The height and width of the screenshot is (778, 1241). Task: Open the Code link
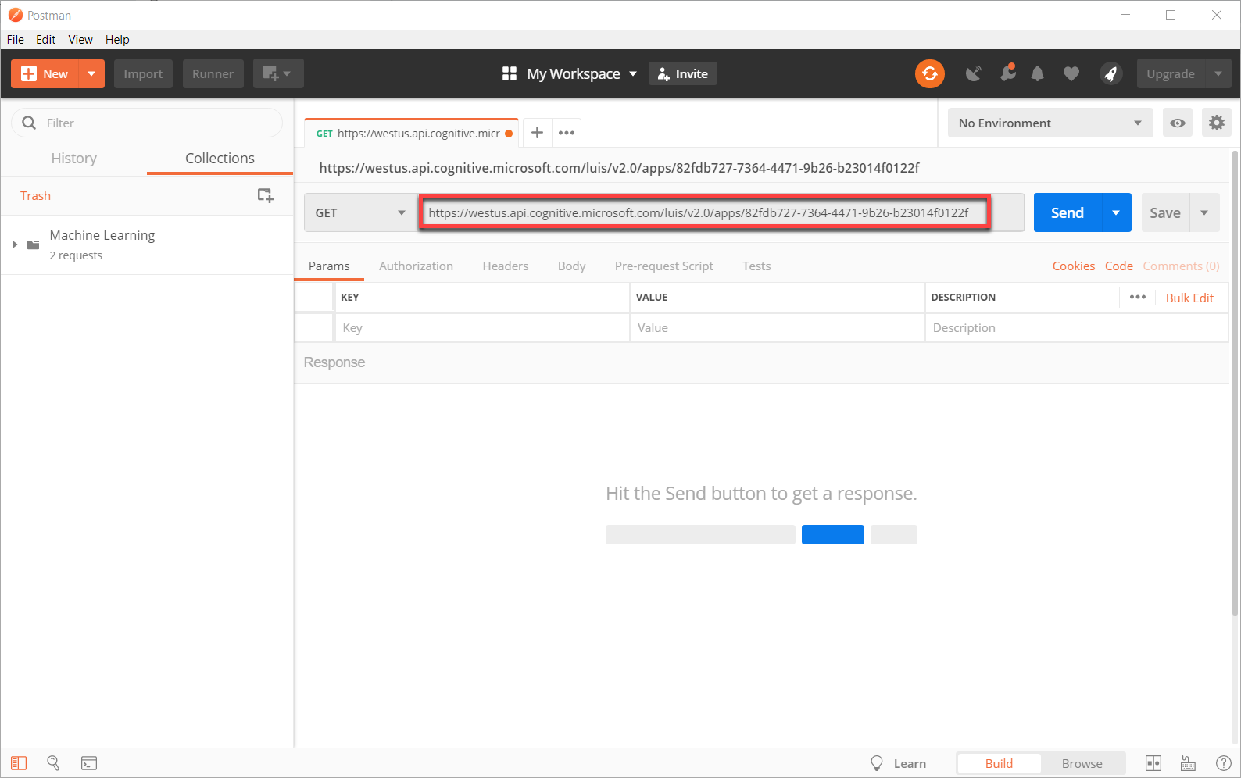(x=1119, y=266)
